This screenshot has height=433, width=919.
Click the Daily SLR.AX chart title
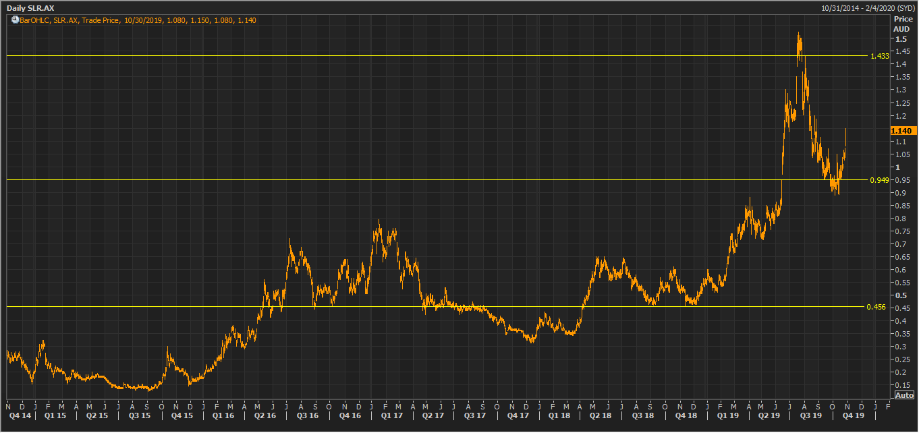(x=31, y=8)
